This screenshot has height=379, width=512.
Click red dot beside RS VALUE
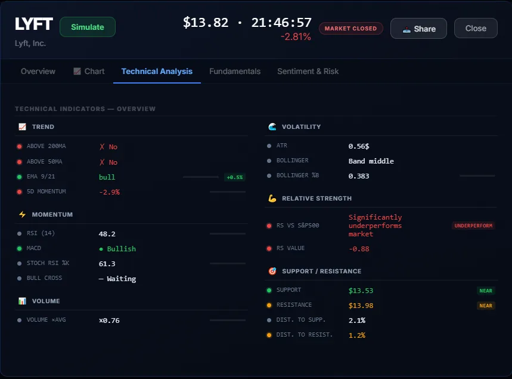pyautogui.click(x=269, y=248)
